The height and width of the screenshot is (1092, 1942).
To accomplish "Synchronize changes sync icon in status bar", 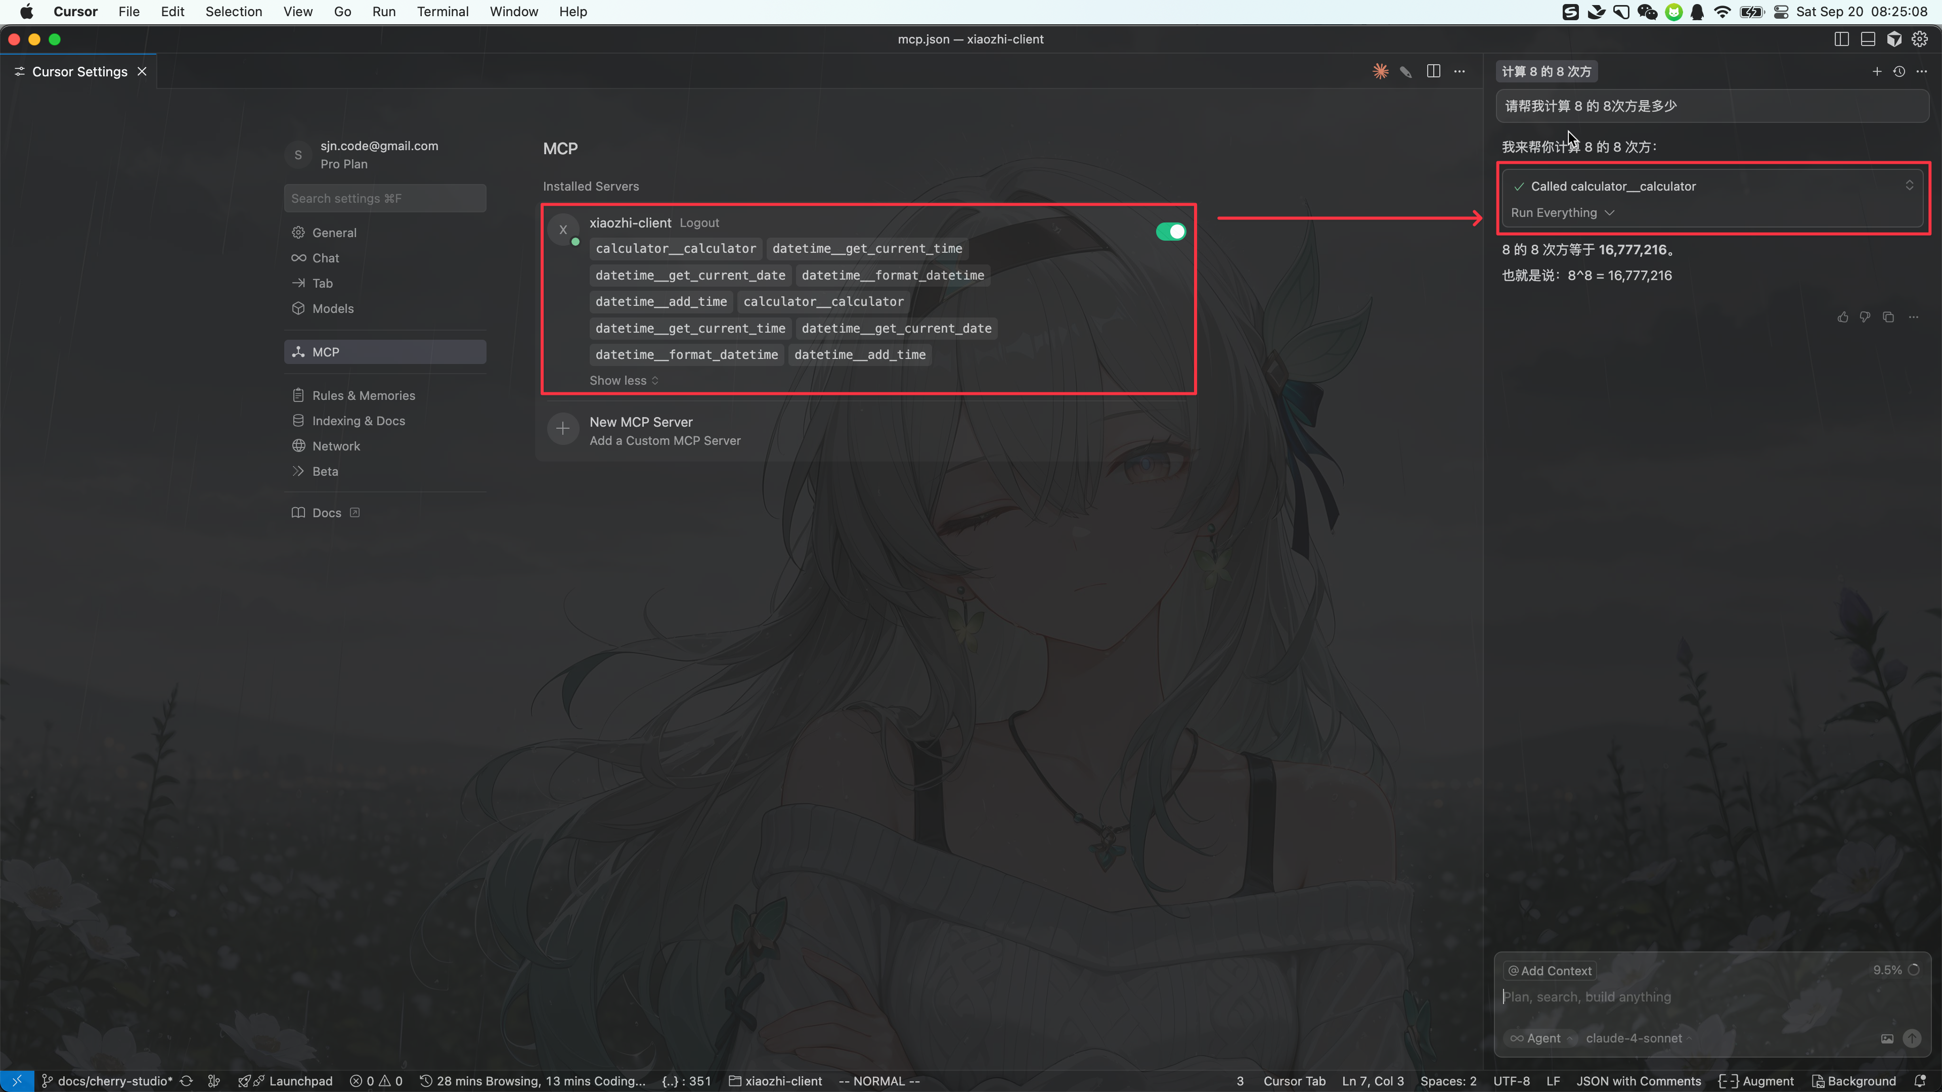I will (186, 1081).
